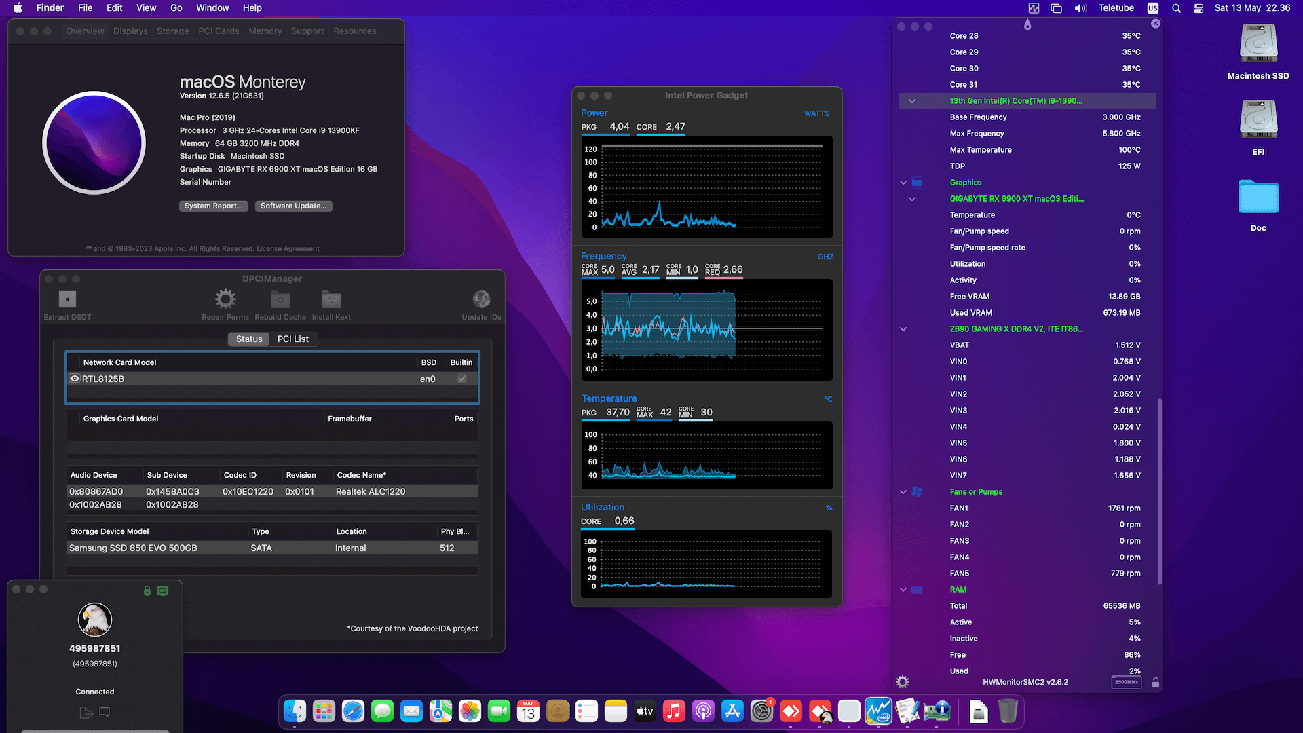Open the Doc folder on desktop
Screen dimensions: 1303x733
tap(1258, 197)
